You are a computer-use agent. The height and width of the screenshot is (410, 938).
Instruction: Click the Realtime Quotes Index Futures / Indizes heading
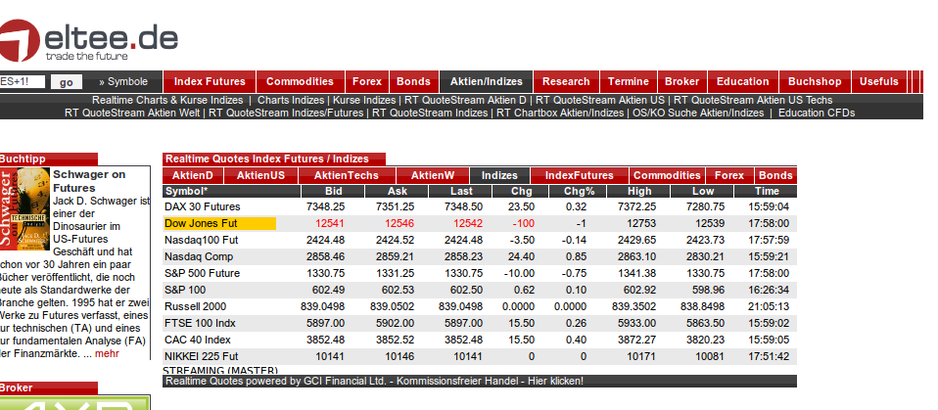274,159
